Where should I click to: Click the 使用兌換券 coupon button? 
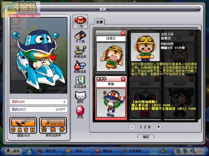(53, 125)
